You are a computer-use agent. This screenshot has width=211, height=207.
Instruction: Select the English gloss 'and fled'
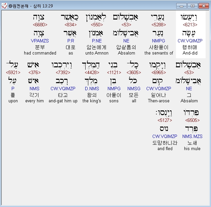coord(165,148)
